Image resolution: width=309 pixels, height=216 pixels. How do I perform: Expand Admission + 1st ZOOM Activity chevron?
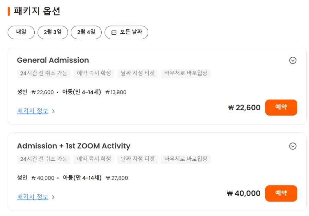(293, 146)
